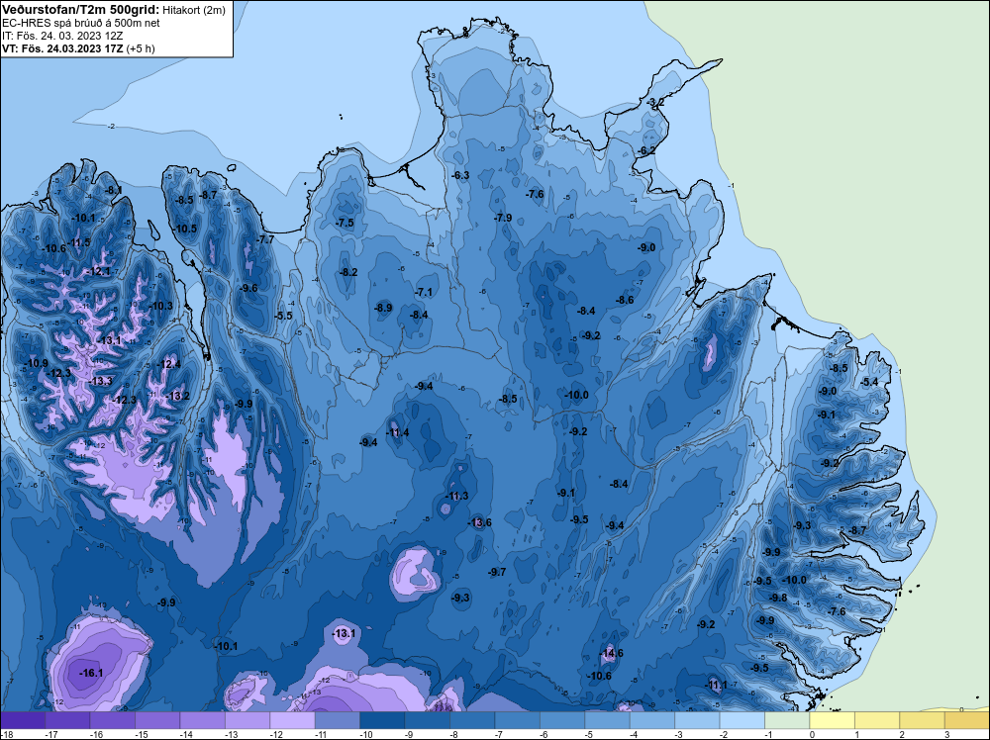
Task: Select the dark blue legend swatch at -10
Action: pos(382,720)
